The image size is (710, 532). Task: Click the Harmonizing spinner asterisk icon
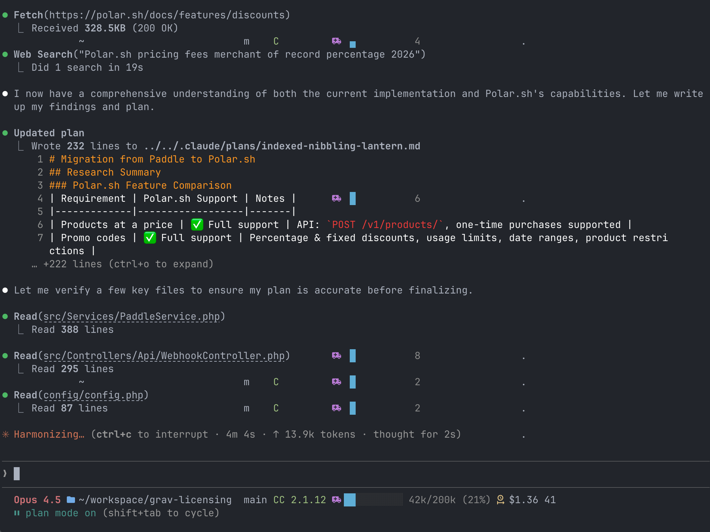[x=6, y=434]
